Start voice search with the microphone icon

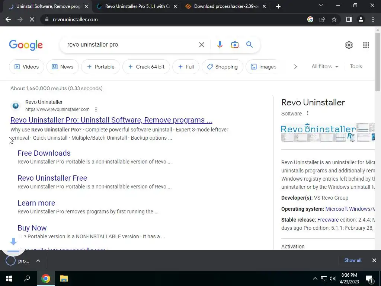pos(220,45)
